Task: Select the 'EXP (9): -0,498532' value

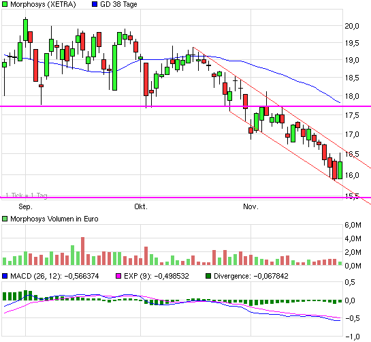Action: [x=157, y=276]
